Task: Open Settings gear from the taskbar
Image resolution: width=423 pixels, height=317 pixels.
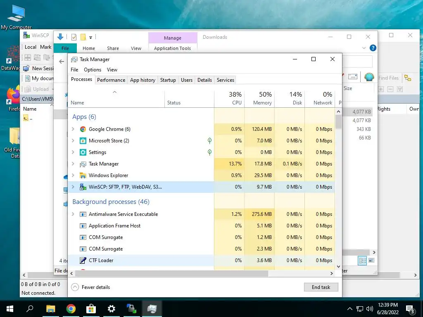Action: click(x=111, y=309)
